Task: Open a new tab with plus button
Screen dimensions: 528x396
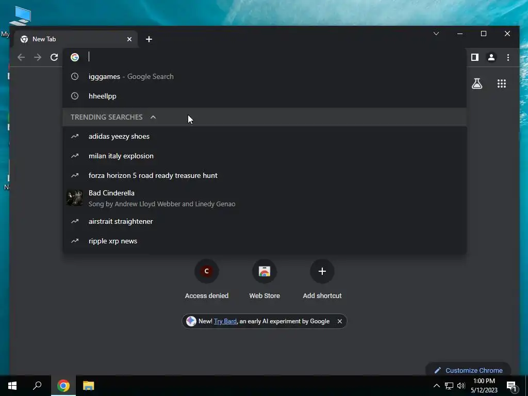Action: (149, 39)
